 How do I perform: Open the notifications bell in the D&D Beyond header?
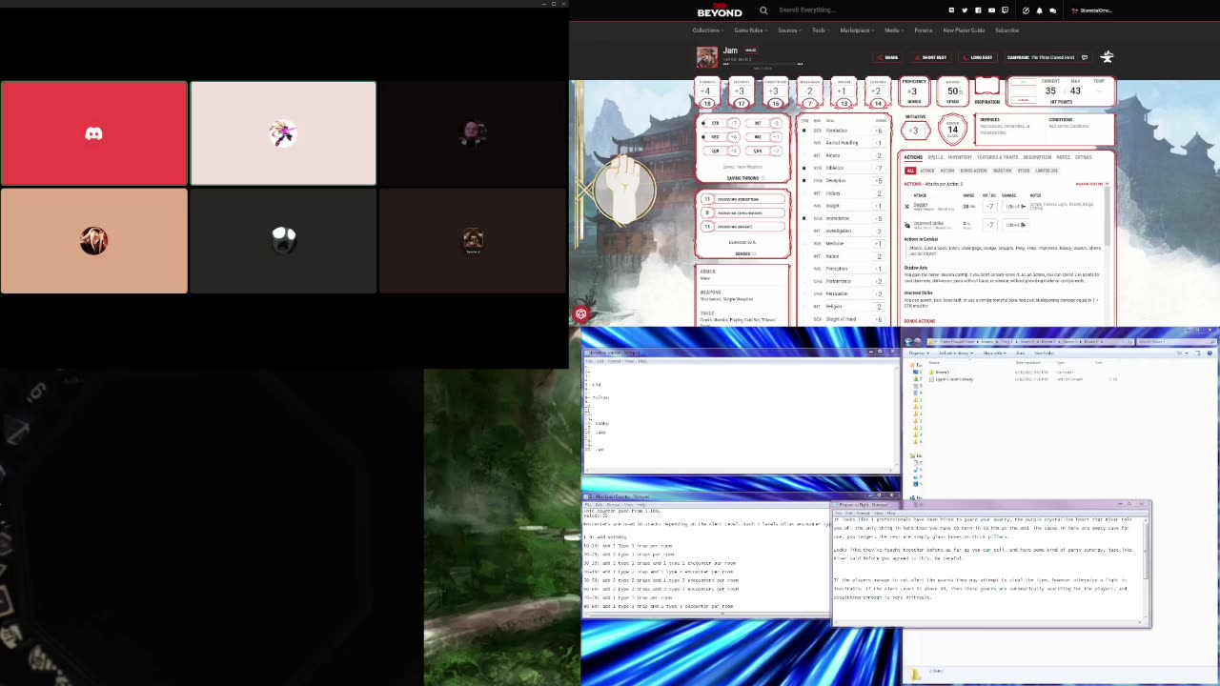(x=1039, y=10)
